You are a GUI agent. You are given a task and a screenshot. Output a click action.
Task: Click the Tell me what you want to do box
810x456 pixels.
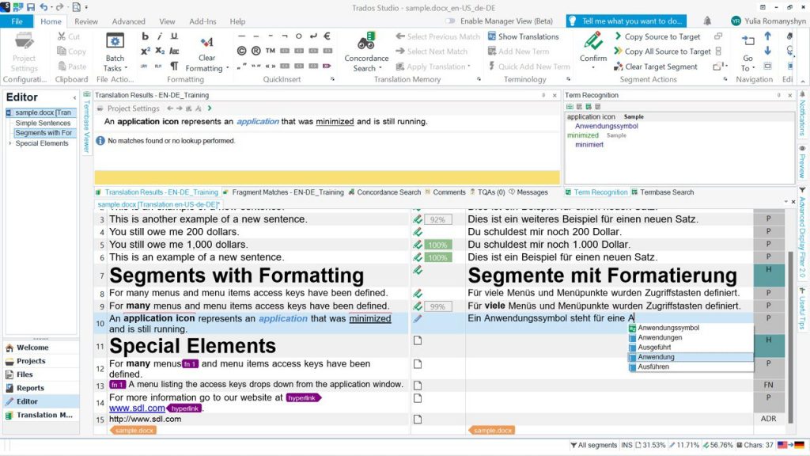coord(626,21)
